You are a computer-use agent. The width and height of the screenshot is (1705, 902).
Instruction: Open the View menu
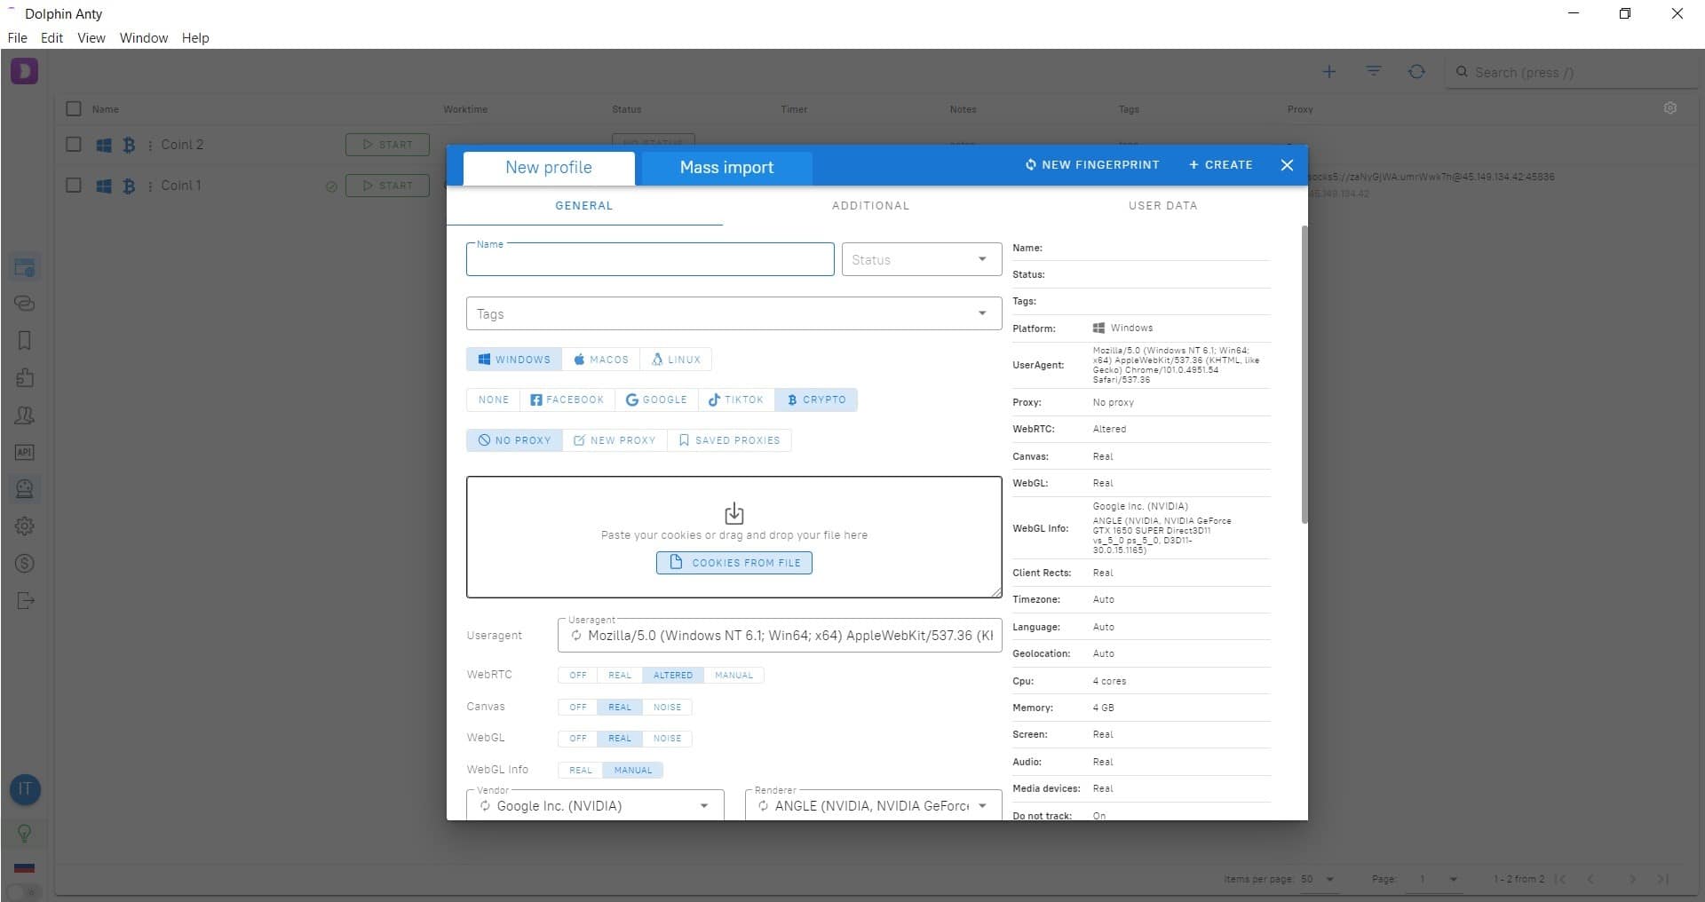point(91,38)
